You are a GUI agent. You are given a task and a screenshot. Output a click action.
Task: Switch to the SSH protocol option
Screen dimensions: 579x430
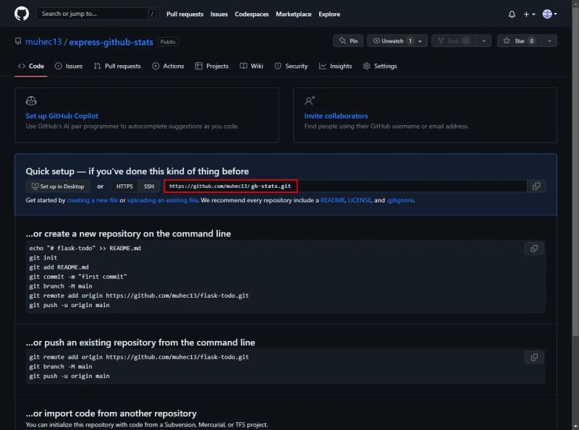coord(149,186)
